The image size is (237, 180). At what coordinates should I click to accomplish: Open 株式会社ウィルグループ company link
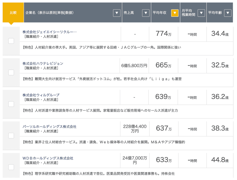click(x=41, y=95)
